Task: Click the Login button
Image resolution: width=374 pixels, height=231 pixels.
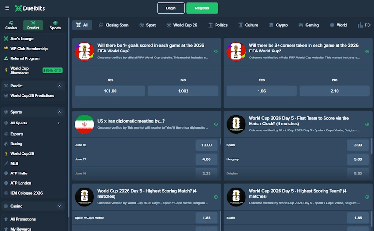Action: 171,8
